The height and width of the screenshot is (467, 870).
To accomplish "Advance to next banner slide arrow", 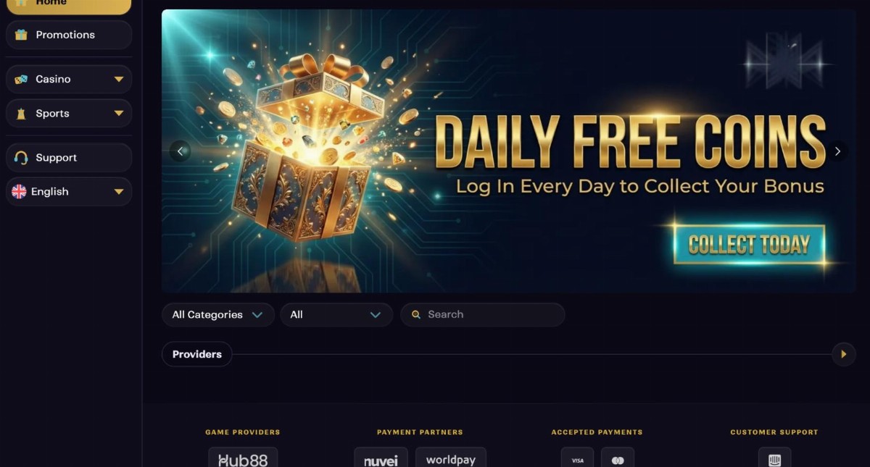I will 837,151.
